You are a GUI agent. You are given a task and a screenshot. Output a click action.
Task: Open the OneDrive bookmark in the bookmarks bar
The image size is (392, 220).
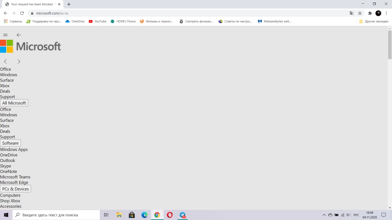pyautogui.click(x=75, y=21)
